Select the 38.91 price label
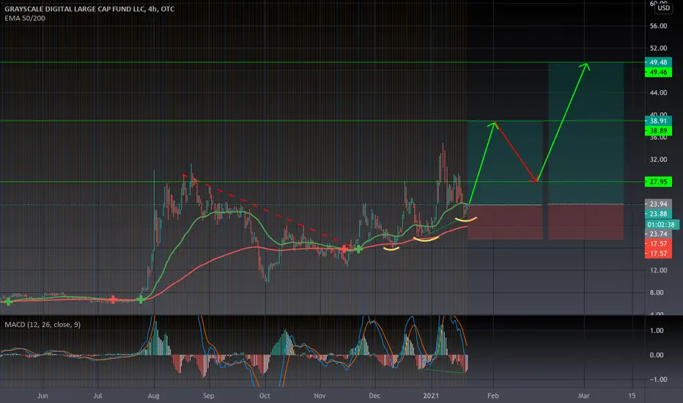This screenshot has height=403, width=683. tap(658, 121)
